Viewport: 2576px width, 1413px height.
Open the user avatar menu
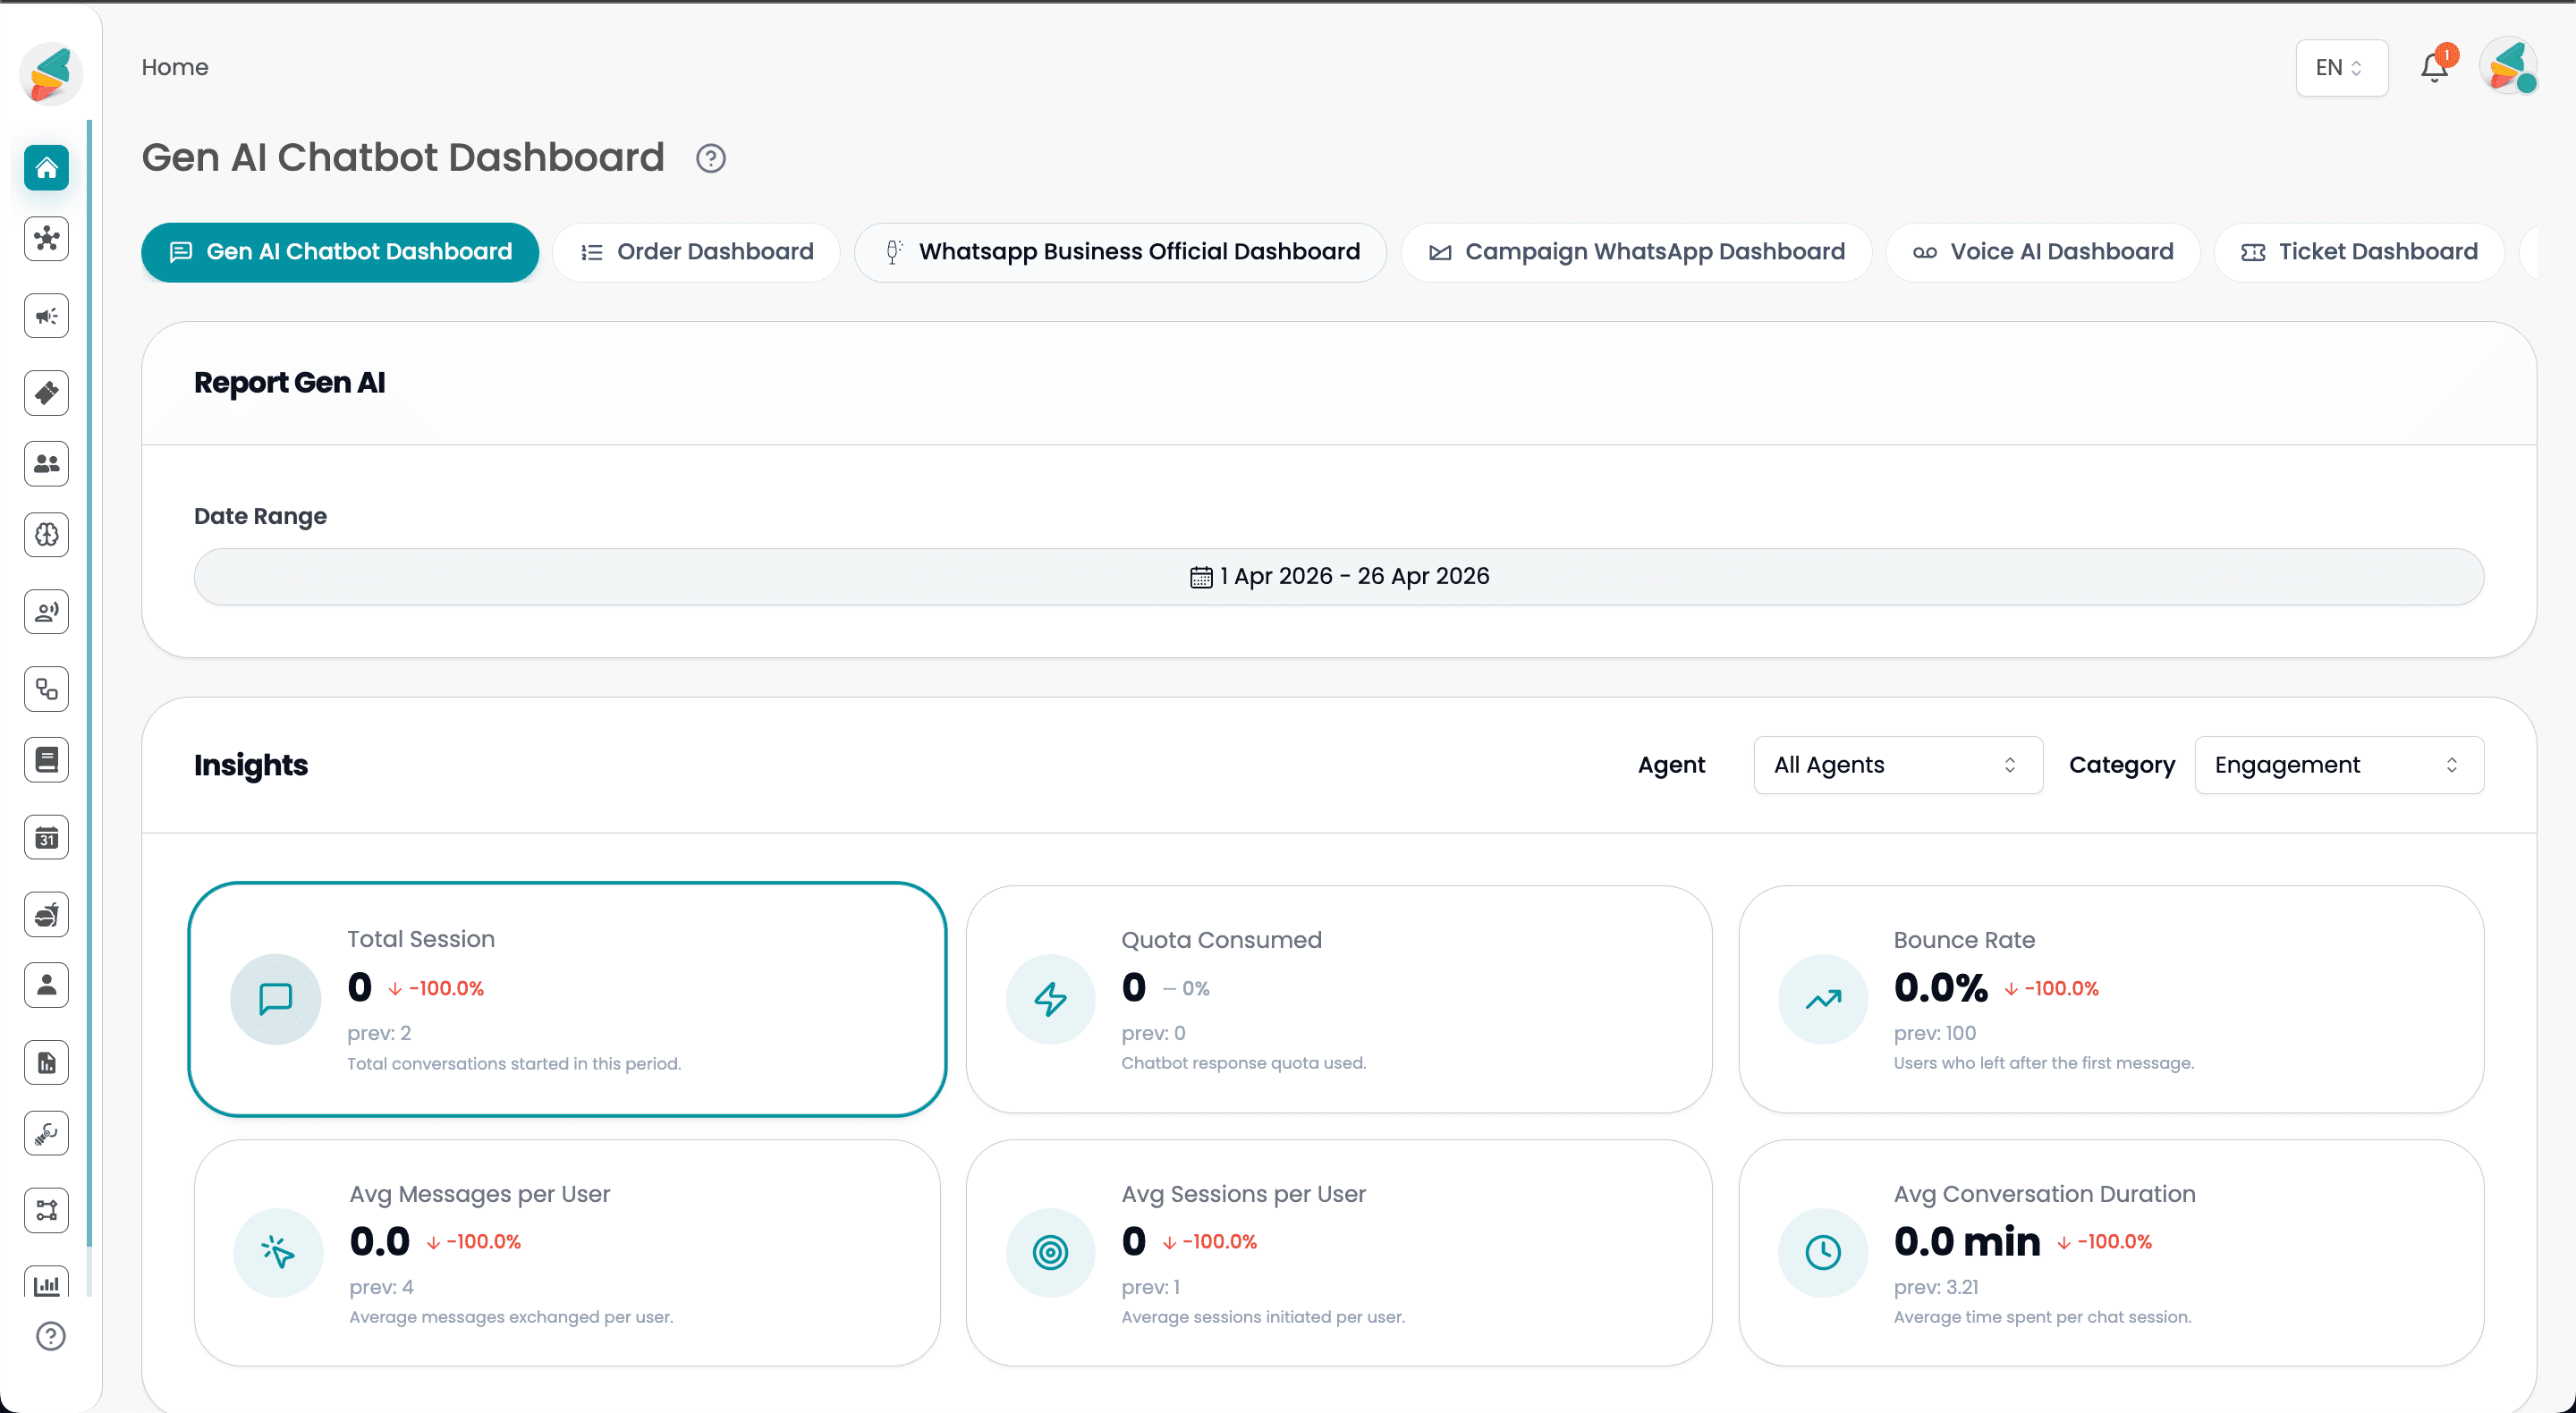coord(2508,66)
